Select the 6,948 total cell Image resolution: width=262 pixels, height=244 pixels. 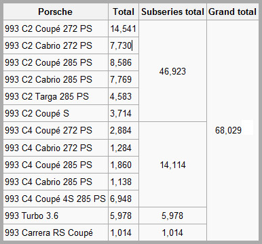point(124,199)
